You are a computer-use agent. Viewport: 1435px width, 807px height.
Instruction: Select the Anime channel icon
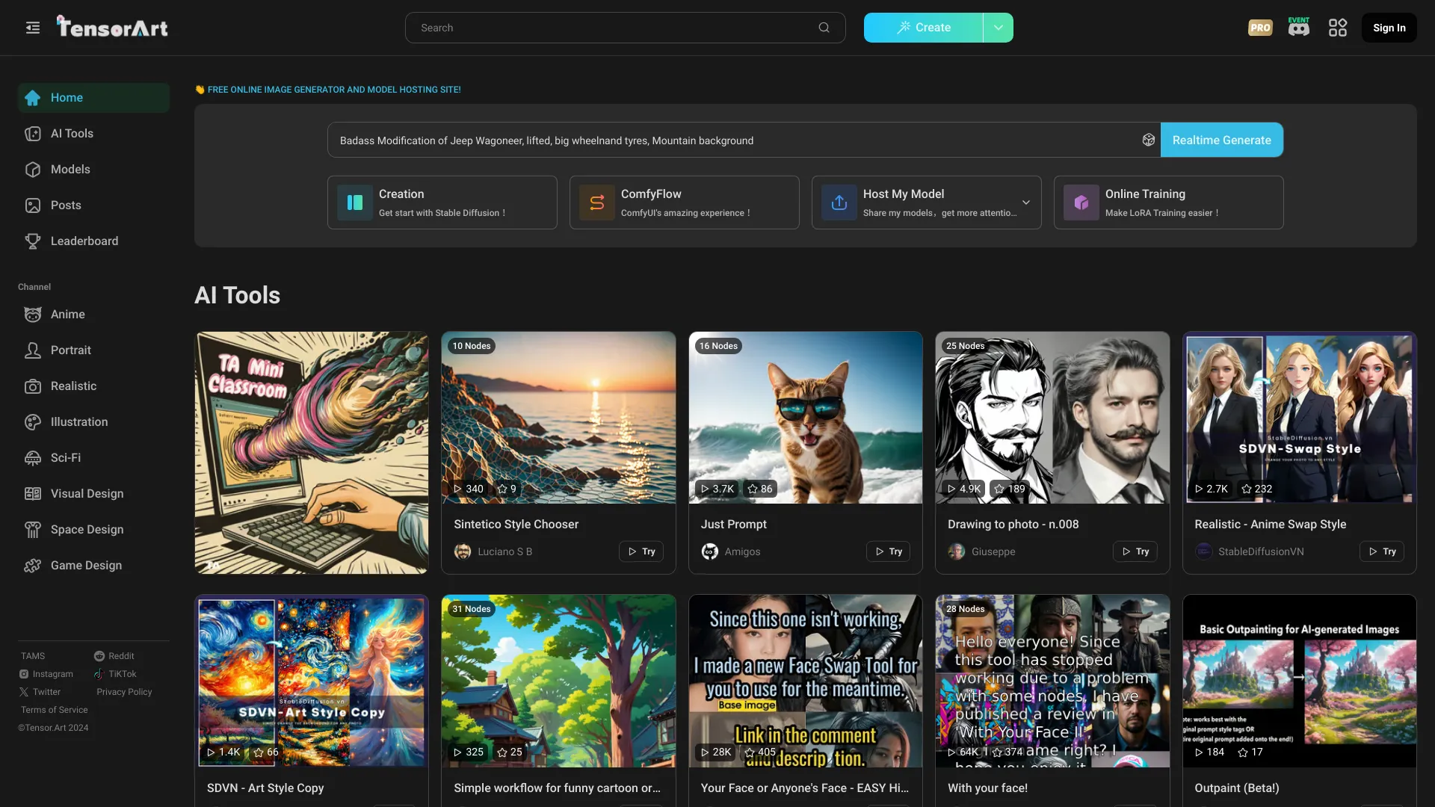point(33,315)
